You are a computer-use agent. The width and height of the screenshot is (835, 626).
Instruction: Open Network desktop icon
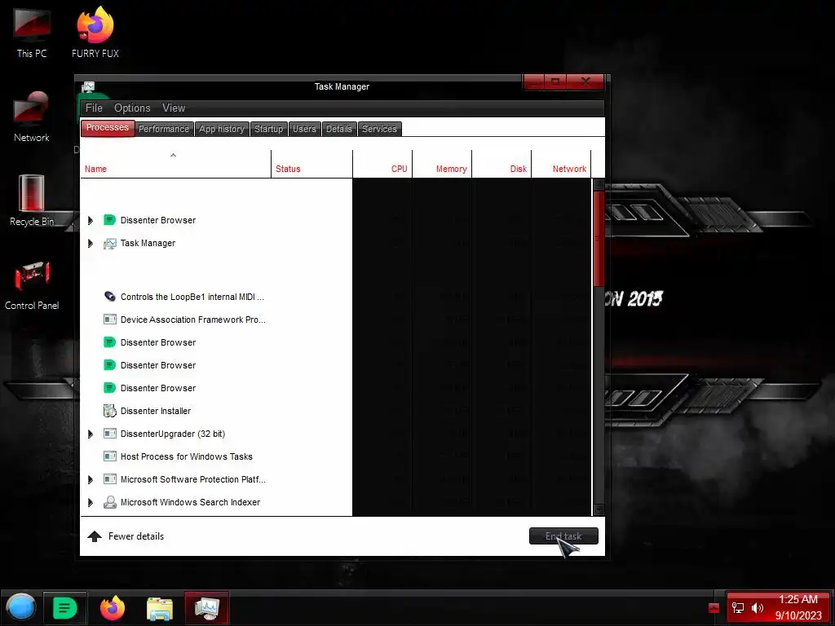(32, 117)
